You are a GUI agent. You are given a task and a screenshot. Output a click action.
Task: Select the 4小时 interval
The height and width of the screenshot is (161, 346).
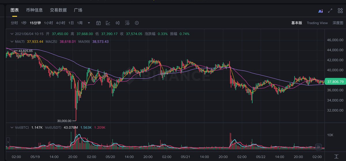coord(61,23)
